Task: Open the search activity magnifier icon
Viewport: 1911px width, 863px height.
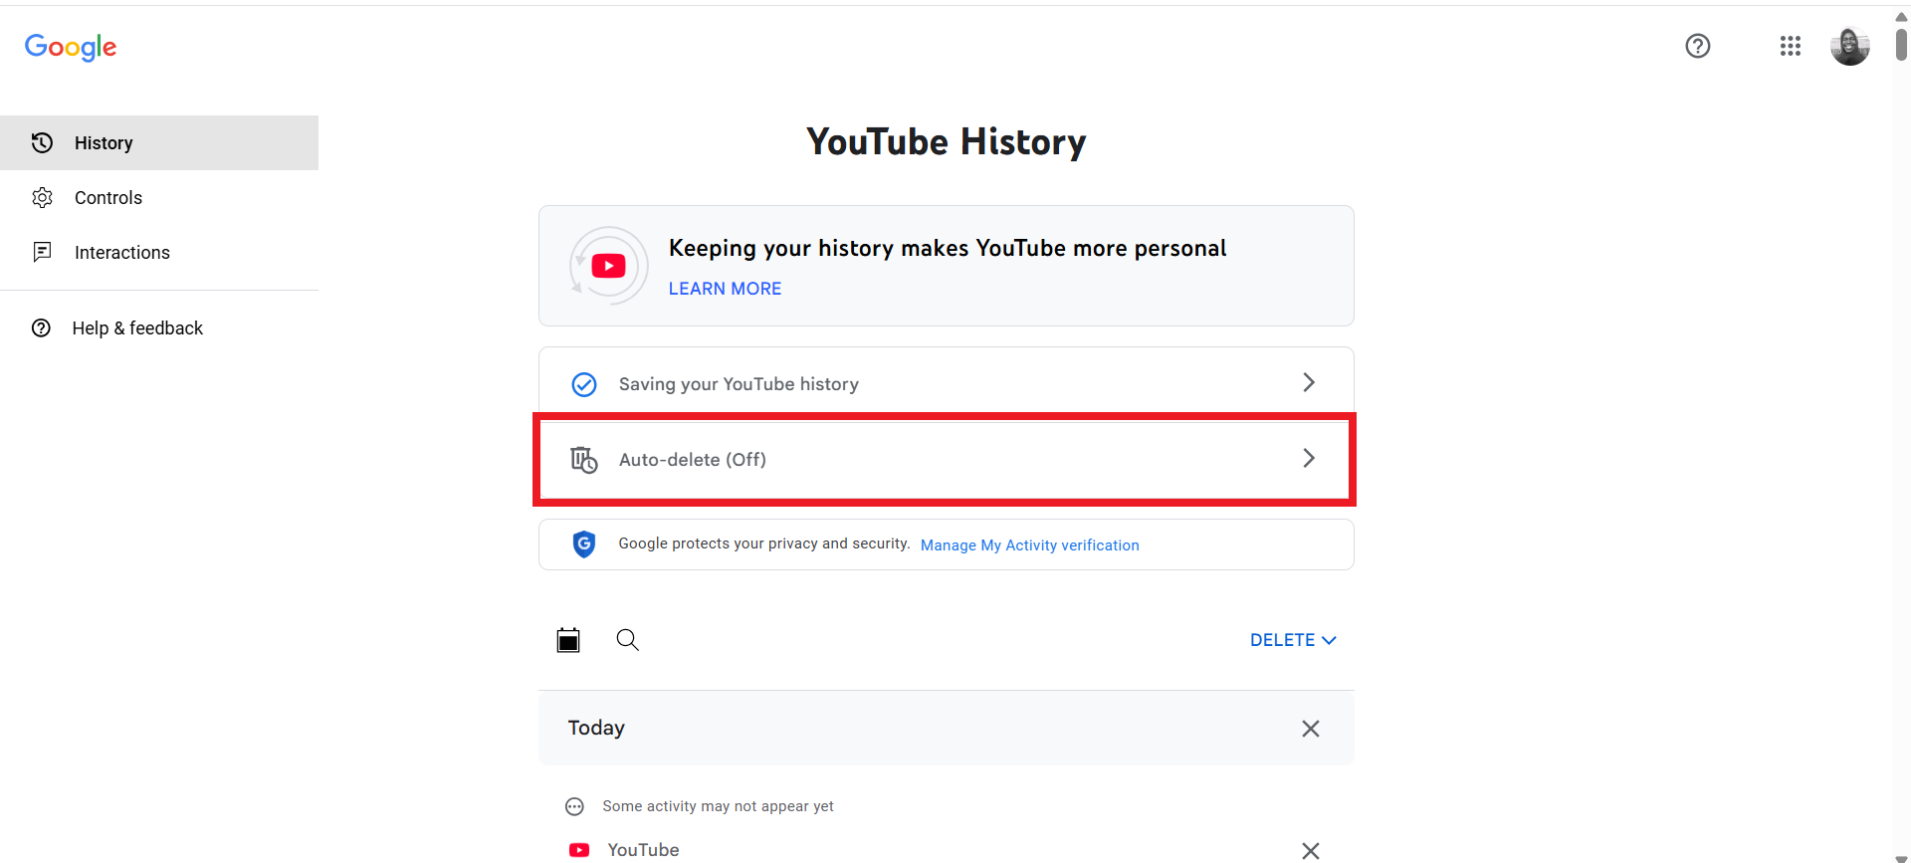Action: pyautogui.click(x=627, y=639)
